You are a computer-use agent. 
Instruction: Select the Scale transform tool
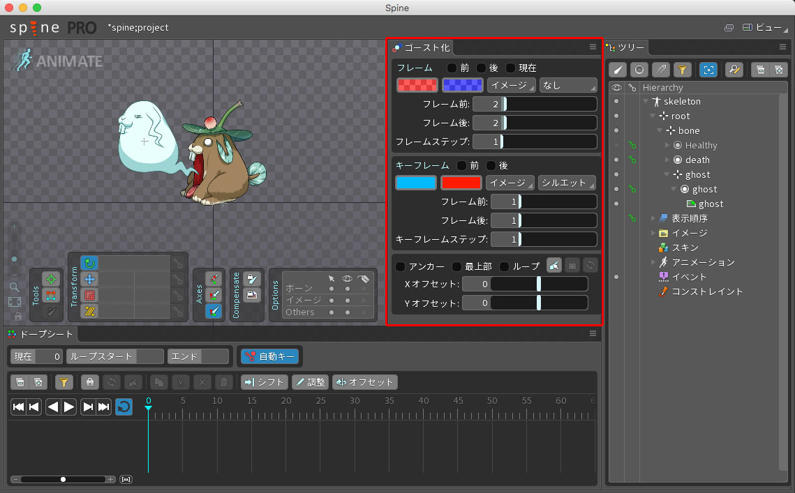90,295
